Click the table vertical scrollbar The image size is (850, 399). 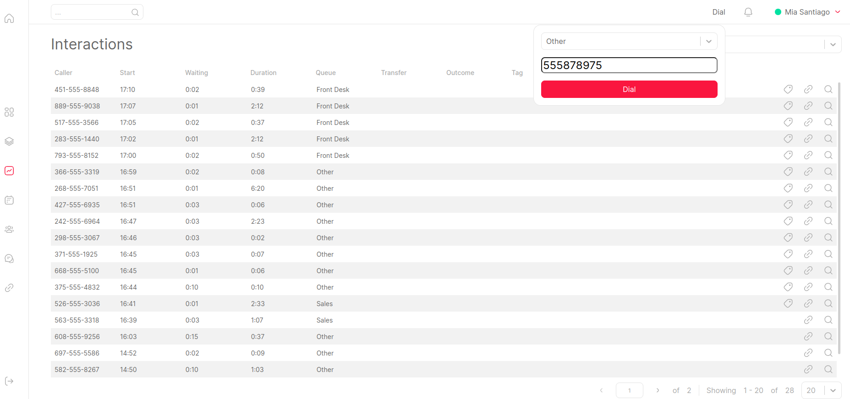coord(839,218)
